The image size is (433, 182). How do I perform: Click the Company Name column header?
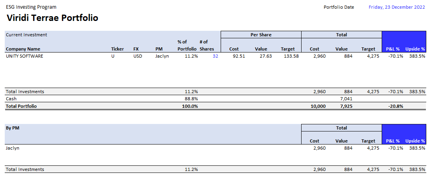tap(23, 49)
